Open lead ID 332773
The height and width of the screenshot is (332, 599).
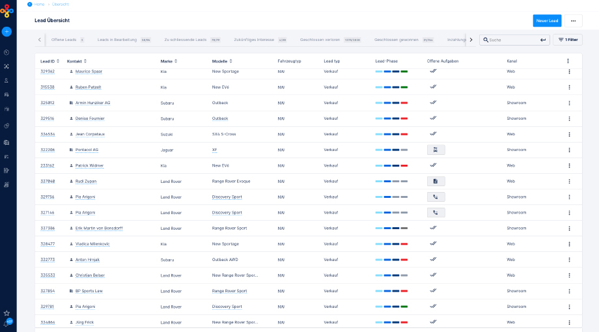pyautogui.click(x=48, y=259)
